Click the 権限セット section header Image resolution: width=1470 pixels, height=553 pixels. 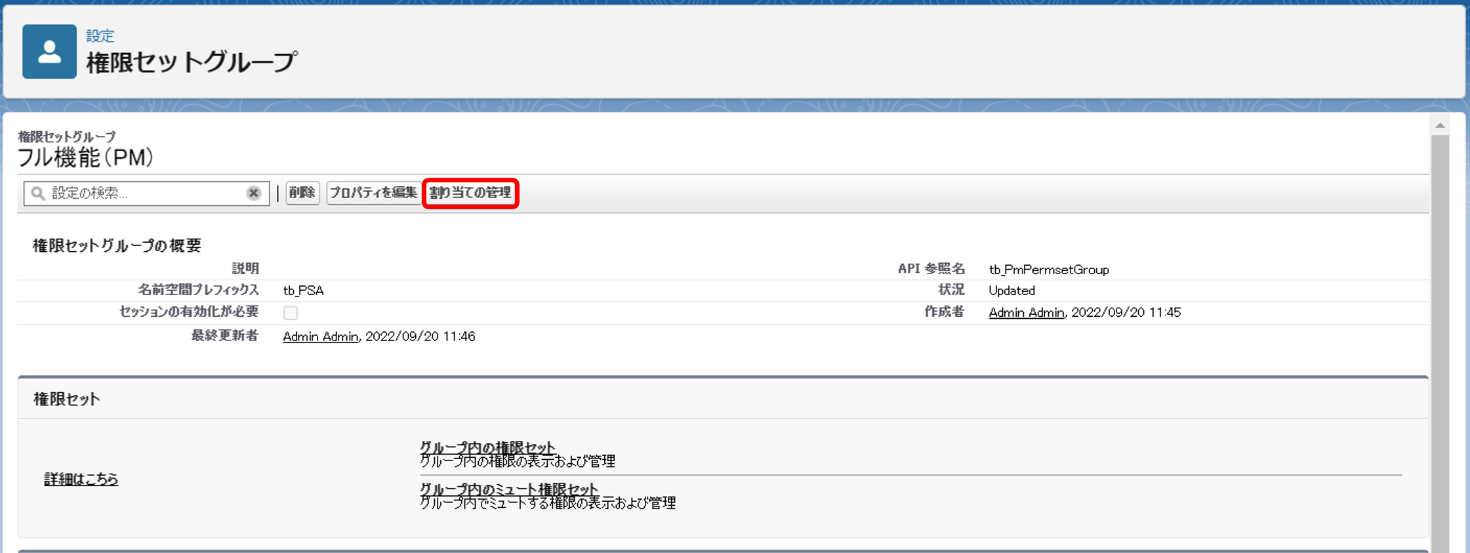pos(66,399)
